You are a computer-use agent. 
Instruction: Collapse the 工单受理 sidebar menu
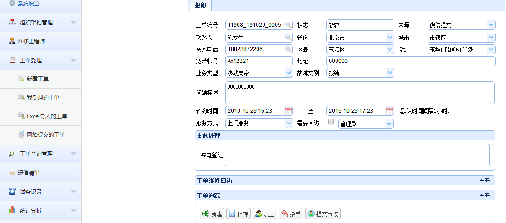pyautogui.click(x=73, y=60)
